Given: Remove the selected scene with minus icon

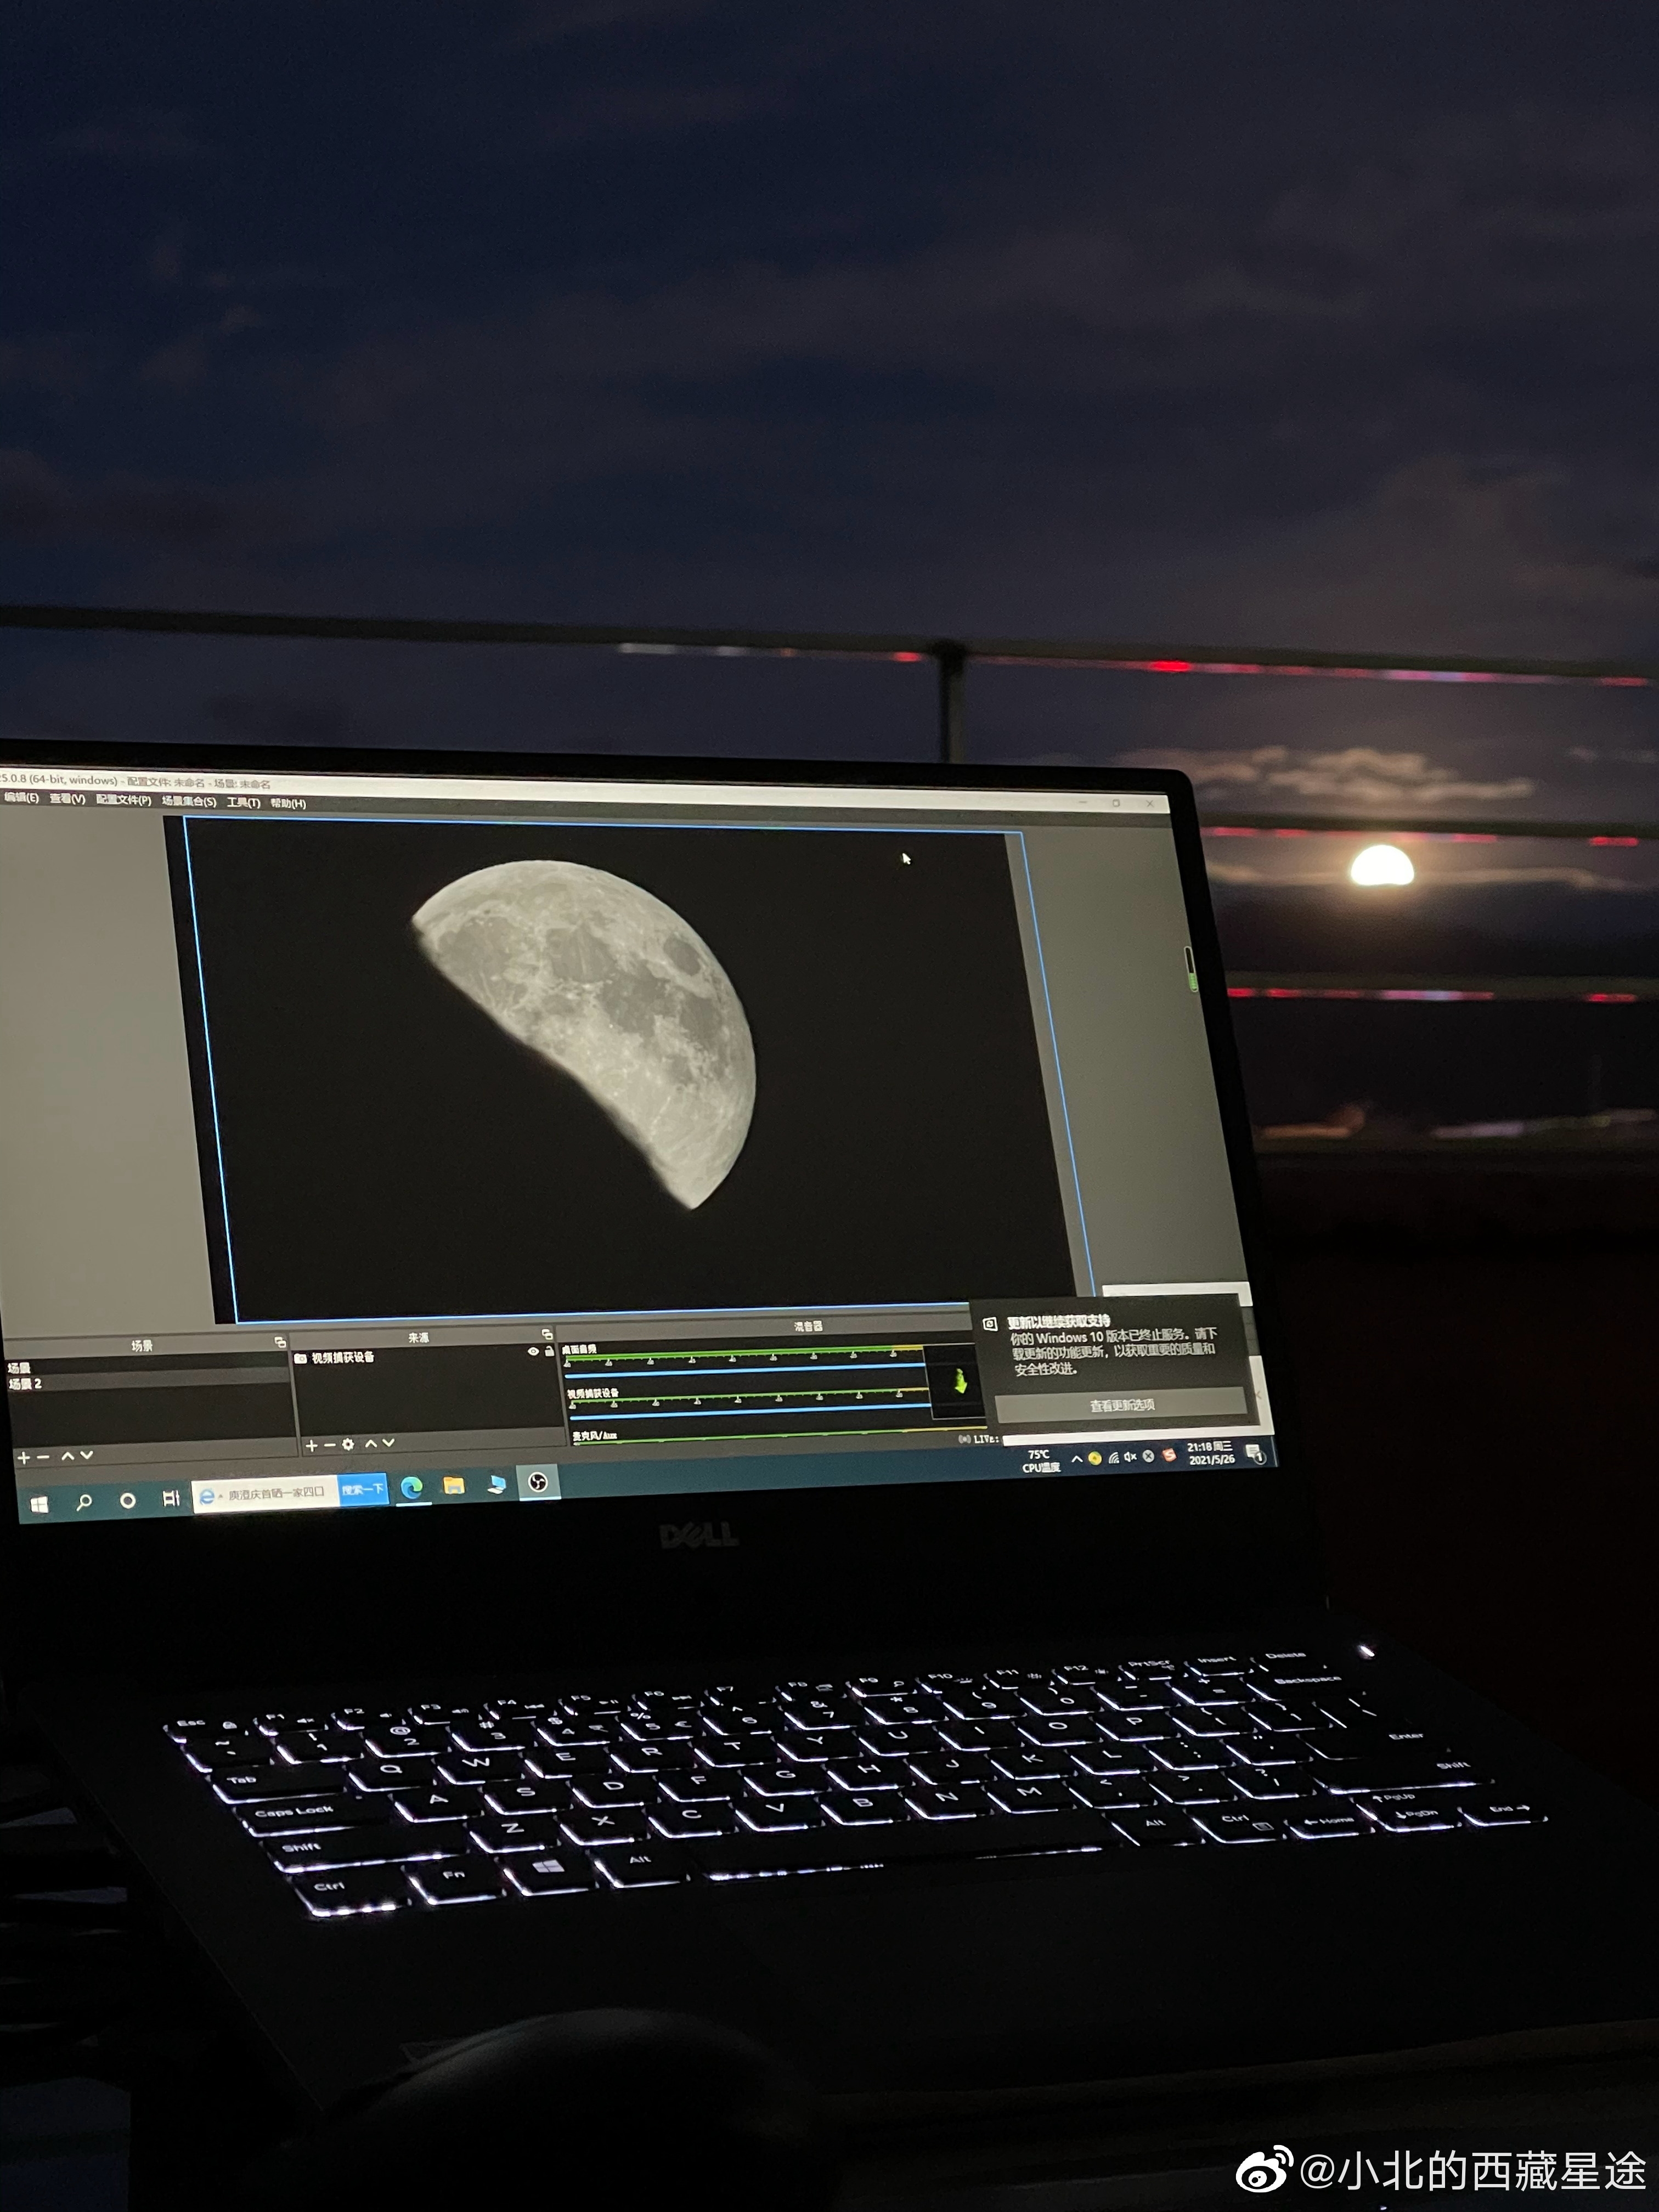Looking at the screenshot, I should coord(43,1457).
